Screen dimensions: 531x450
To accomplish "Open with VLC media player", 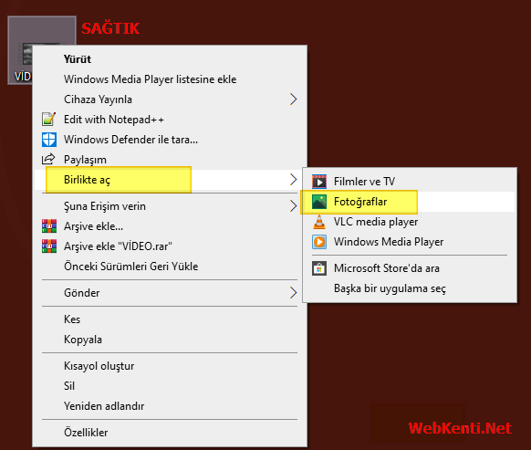I will [410, 222].
